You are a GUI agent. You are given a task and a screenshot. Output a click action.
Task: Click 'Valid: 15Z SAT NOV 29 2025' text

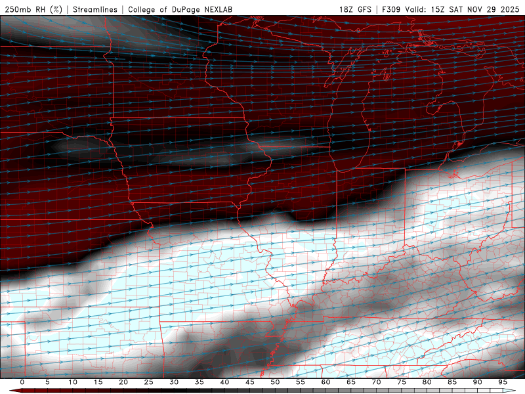462,9
